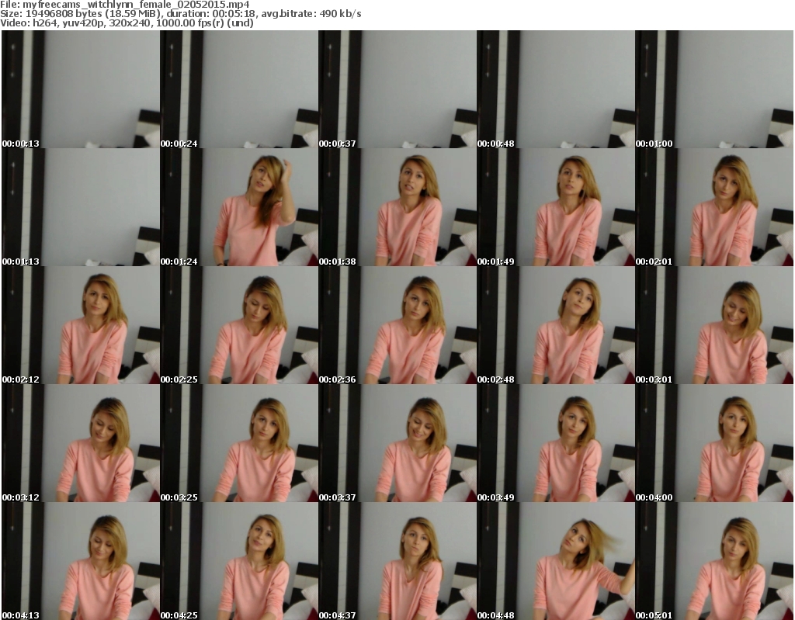Select the thumbnail frame stamped 00:04:00

point(714,443)
